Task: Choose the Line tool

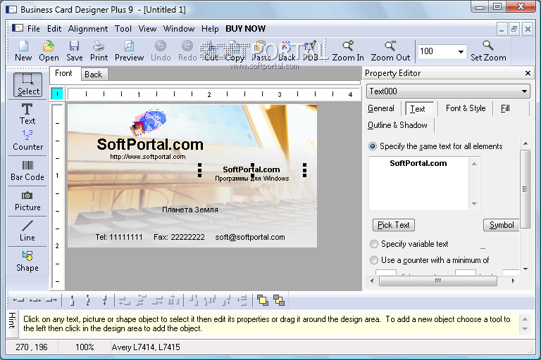Action: click(x=27, y=231)
